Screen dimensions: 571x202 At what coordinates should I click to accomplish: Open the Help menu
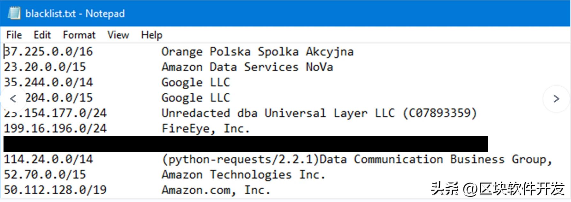tap(152, 35)
